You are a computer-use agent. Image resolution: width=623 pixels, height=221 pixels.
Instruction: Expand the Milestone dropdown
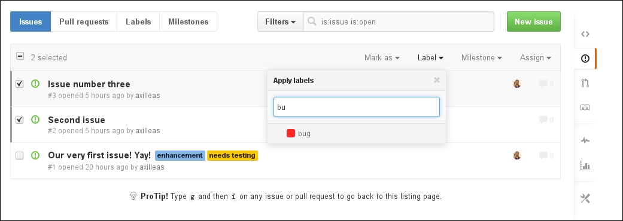point(482,57)
